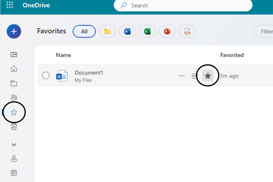Open My files folder in sidebar
The height and width of the screenshot is (182, 273).
coord(14,83)
